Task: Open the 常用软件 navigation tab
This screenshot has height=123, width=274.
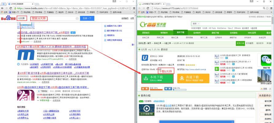Action: point(164,33)
